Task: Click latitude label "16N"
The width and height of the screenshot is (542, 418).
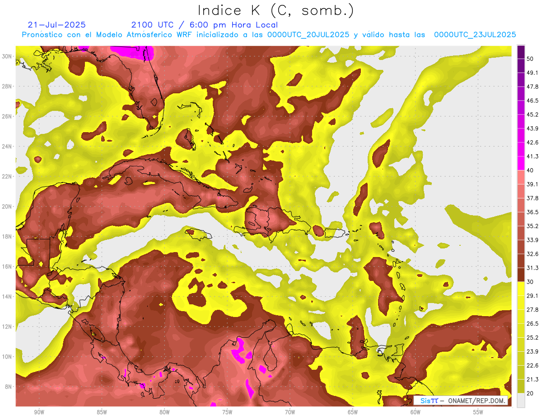Action: pos(7,266)
